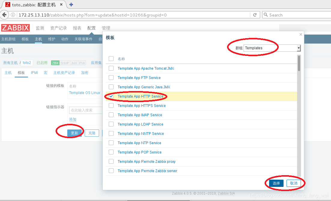Open the 监测 top menu
331x201 pixels.
click(x=40, y=28)
